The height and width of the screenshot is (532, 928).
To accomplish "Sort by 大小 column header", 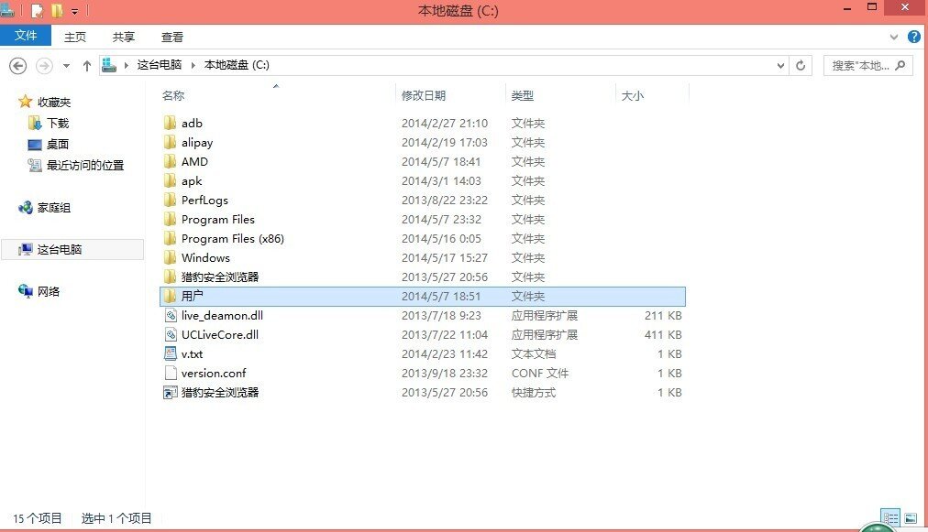I will tap(633, 95).
